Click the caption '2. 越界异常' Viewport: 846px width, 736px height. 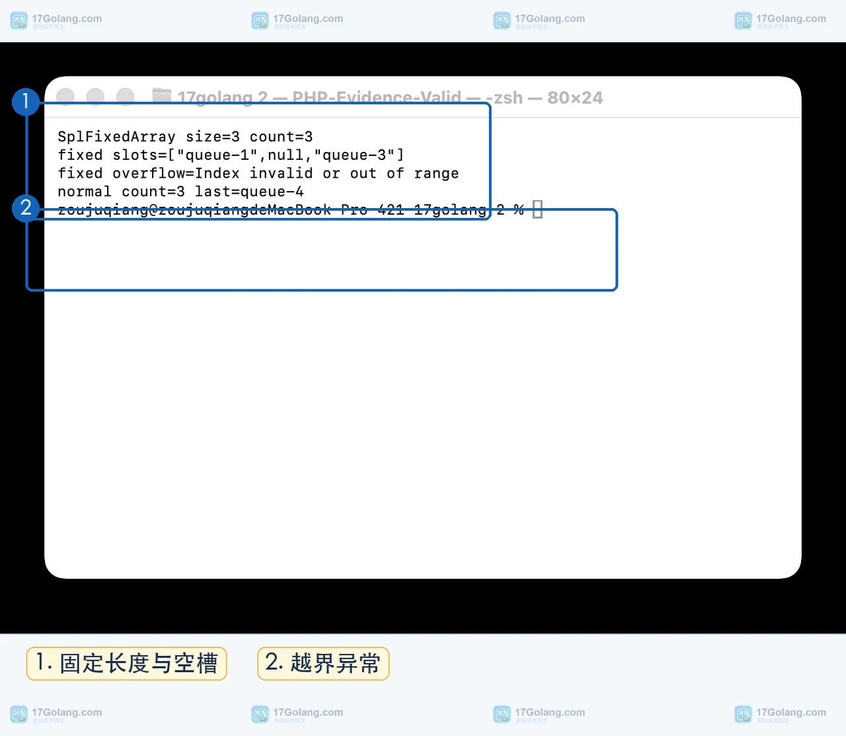point(323,663)
